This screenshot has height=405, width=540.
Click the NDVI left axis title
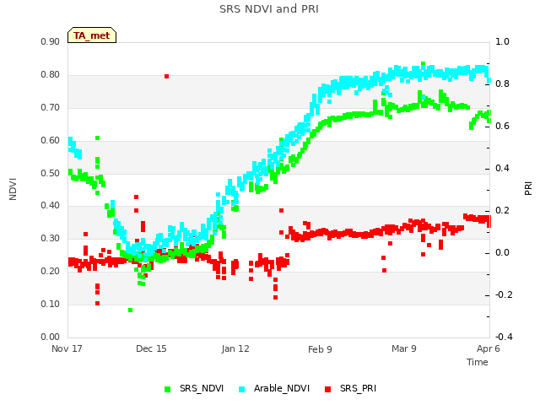click(13, 189)
